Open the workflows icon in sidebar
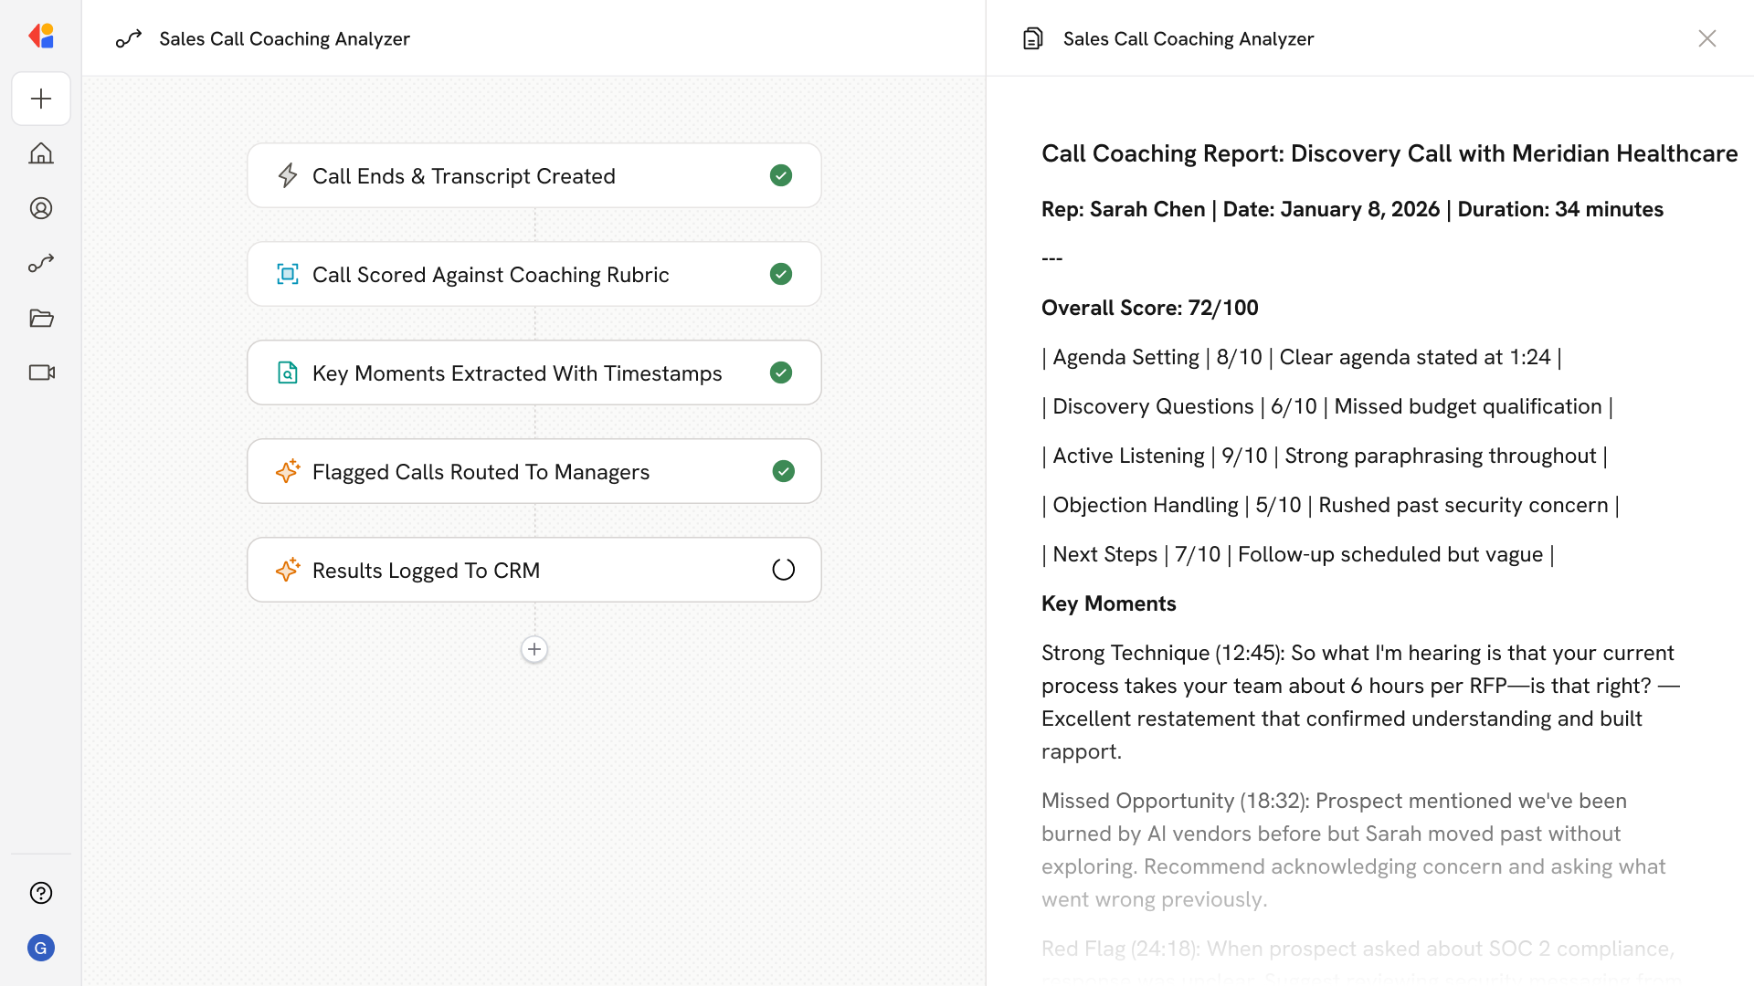1754x986 pixels. click(41, 263)
